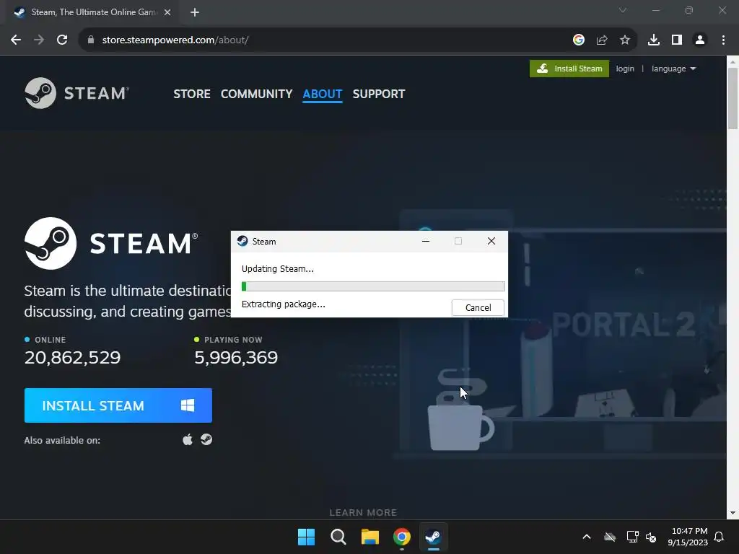Viewport: 739px width, 554px height.
Task: Show hidden system tray icons
Action: click(x=587, y=537)
